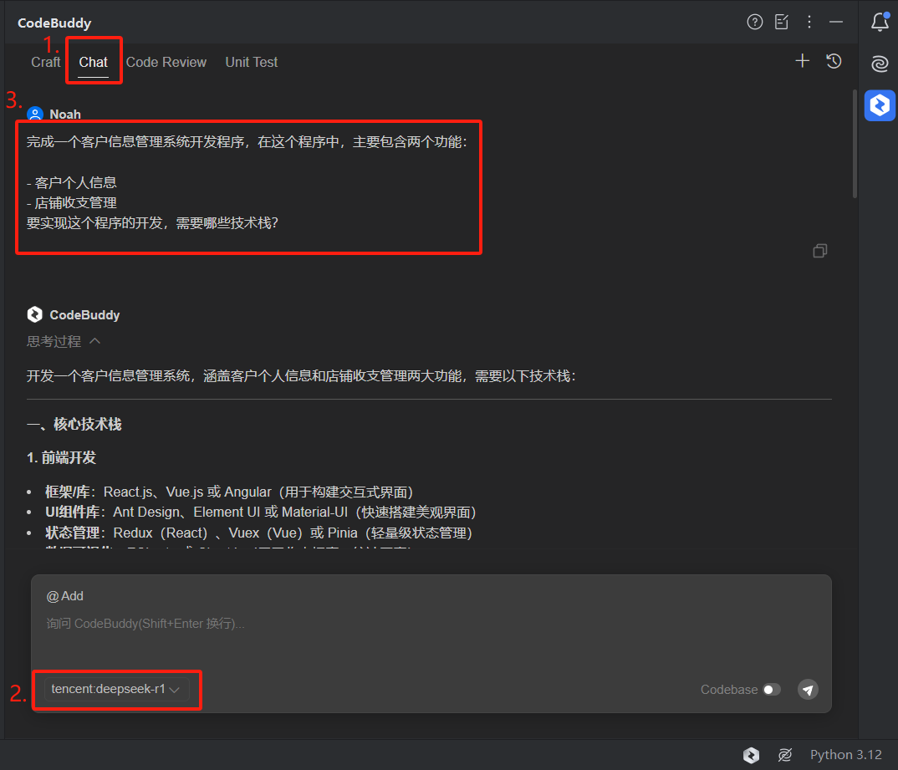
Task: Click the 状态管理 bullet line
Action: pos(259,533)
